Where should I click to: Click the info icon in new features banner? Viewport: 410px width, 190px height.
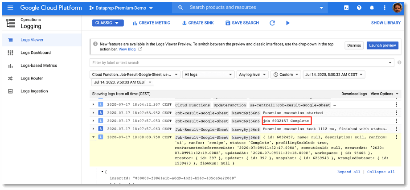pyautogui.click(x=95, y=44)
